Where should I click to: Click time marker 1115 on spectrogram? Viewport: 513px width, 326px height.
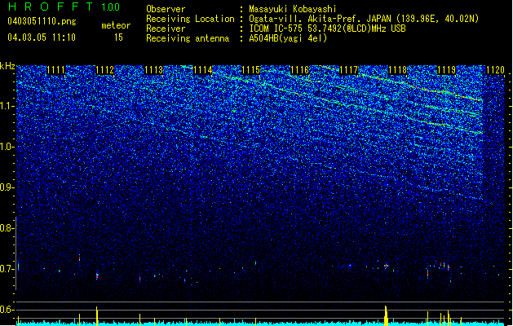(251, 70)
